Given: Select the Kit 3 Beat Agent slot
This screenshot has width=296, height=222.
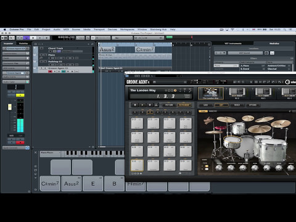Looking at the screenshot, I should 263,93.
